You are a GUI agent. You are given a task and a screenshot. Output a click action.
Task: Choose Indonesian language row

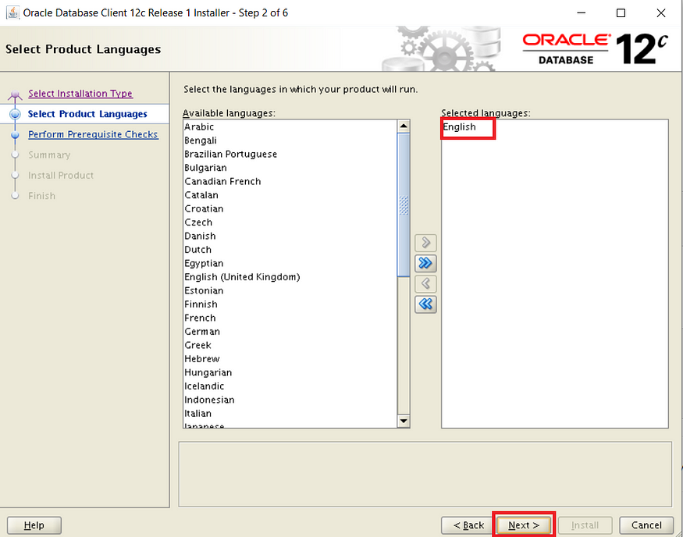(290, 400)
